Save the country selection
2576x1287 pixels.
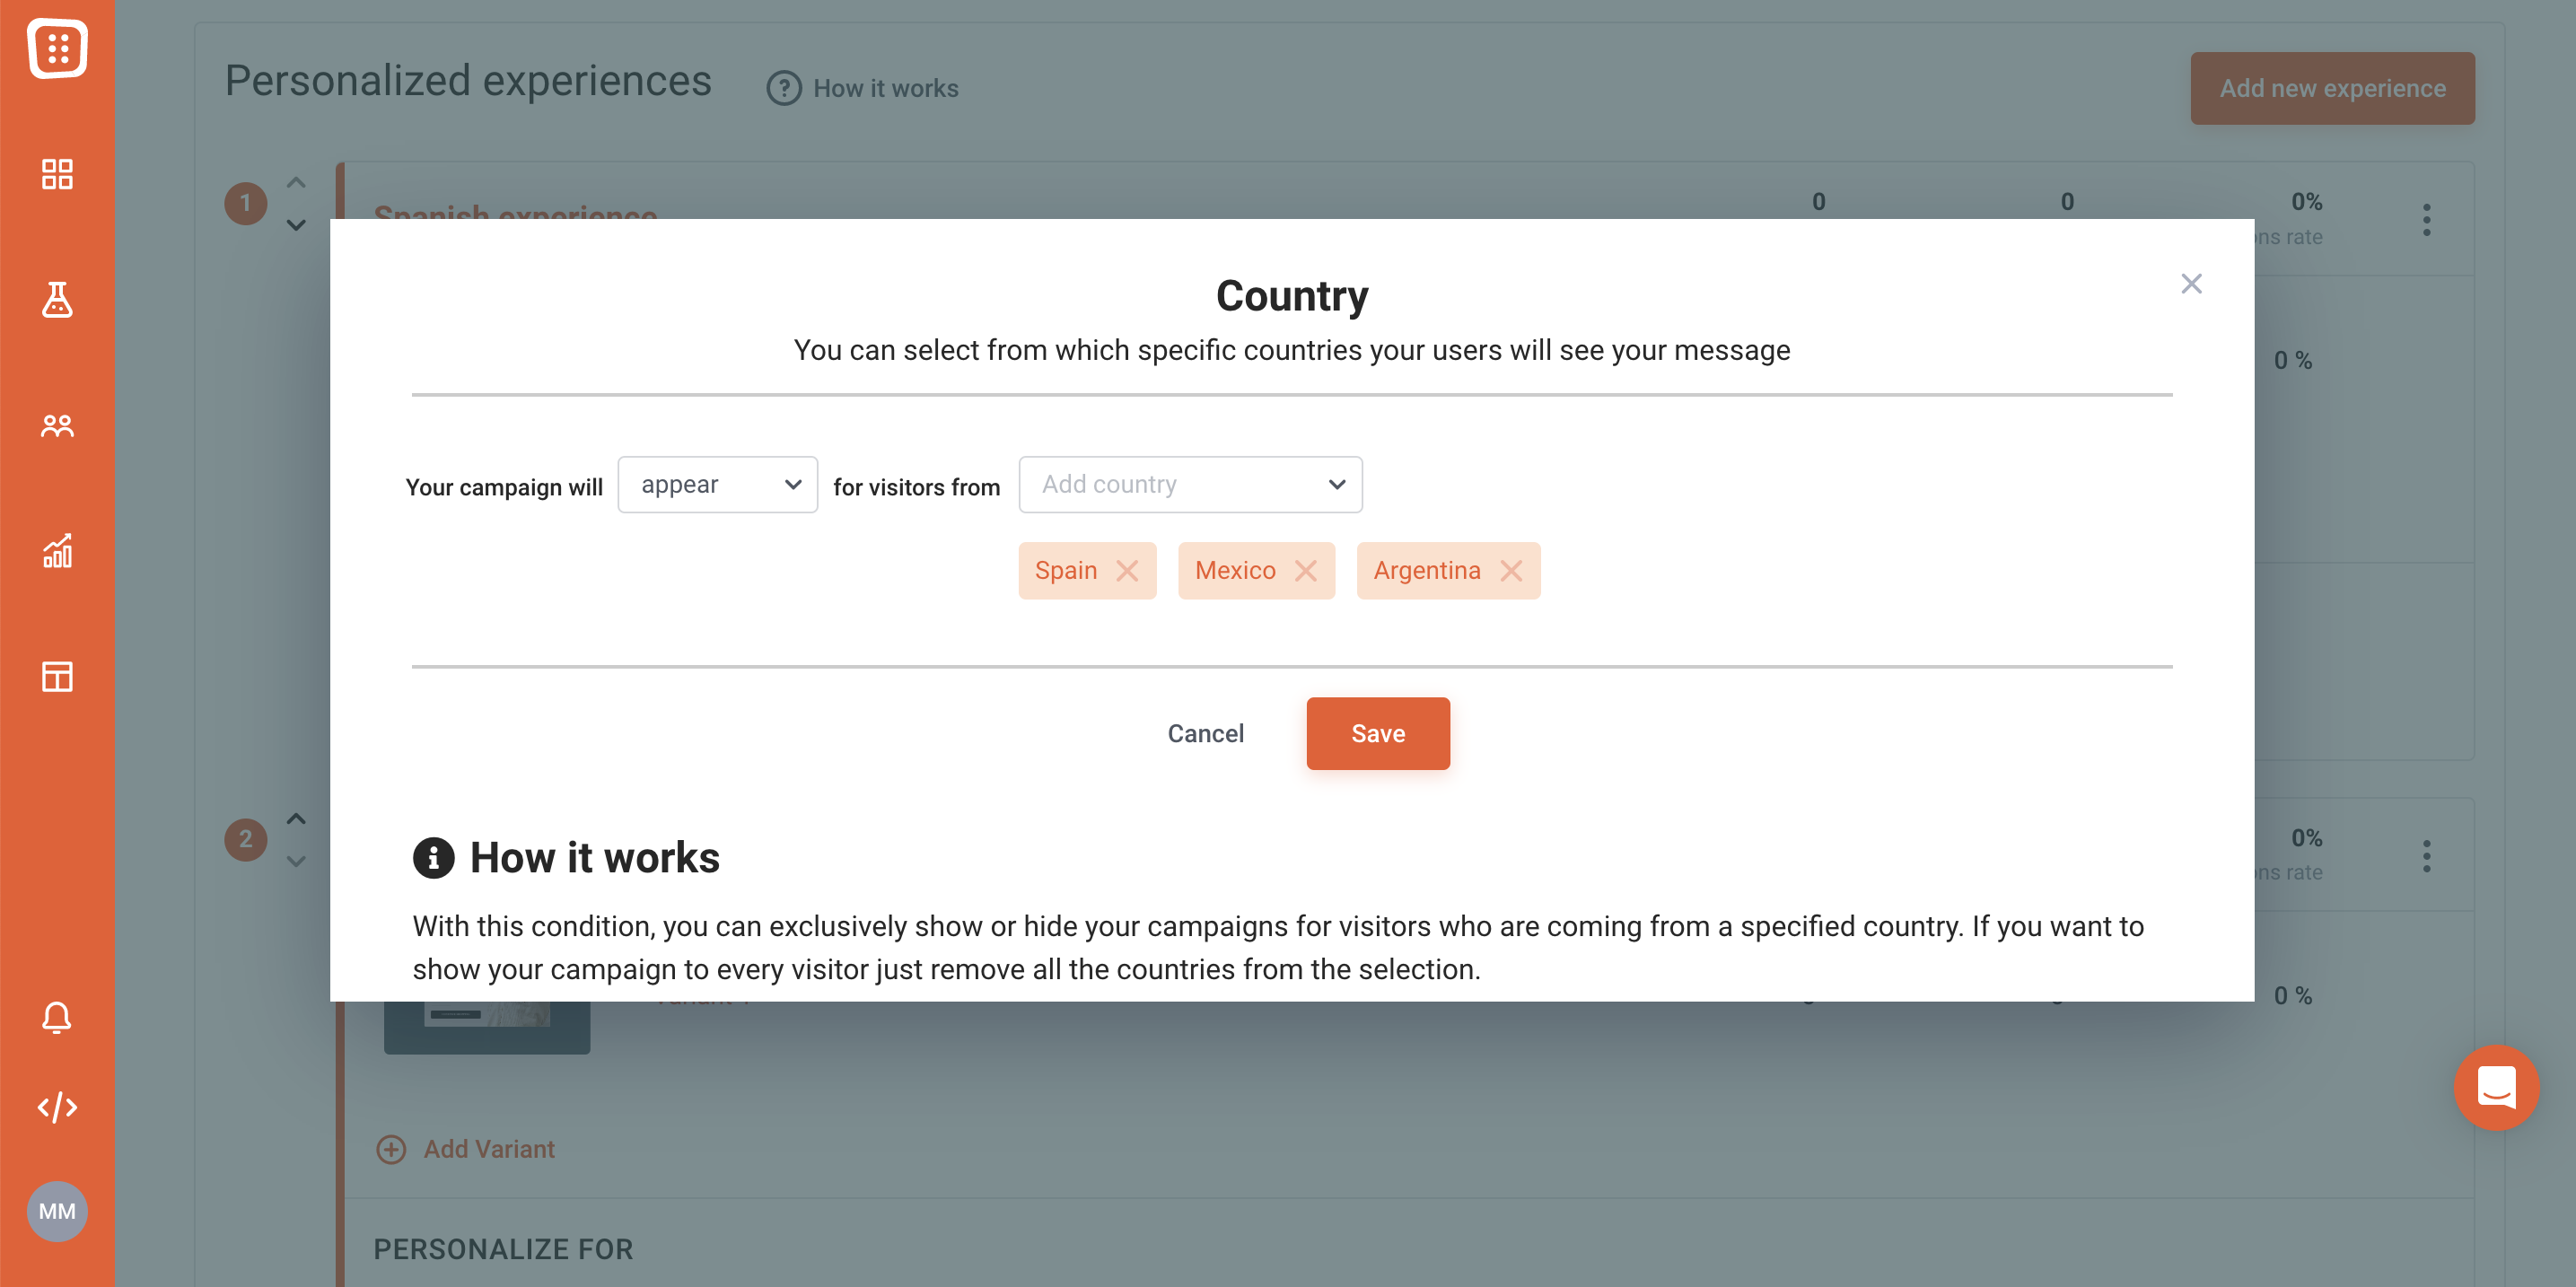point(1377,734)
